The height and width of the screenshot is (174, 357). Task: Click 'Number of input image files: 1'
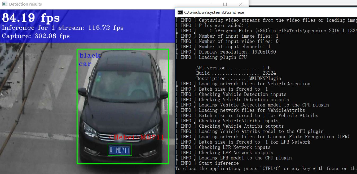click(227, 36)
